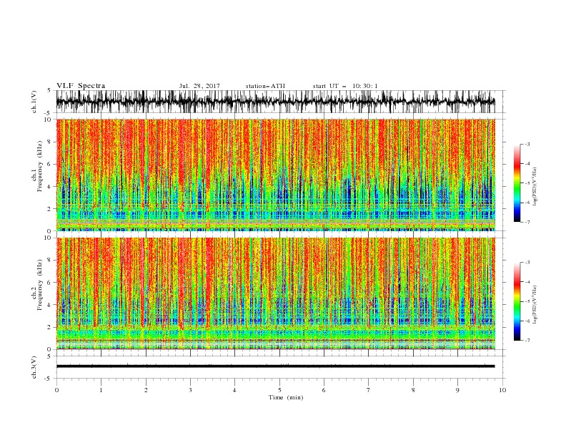Screen dimensions: 566x438
Task: Select the ch.1 spectrogram color bar
Action: click(x=517, y=183)
